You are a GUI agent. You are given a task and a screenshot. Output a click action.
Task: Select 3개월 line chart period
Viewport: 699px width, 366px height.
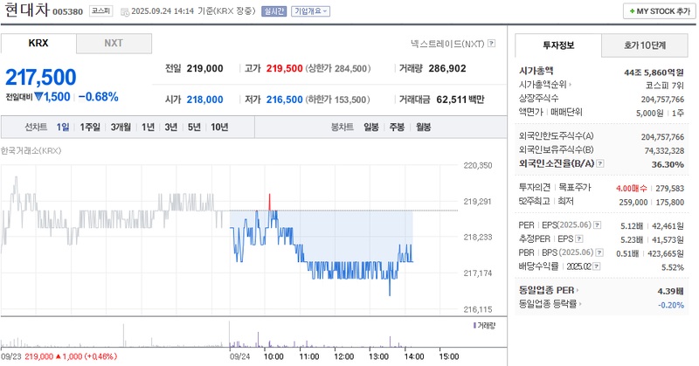121,127
